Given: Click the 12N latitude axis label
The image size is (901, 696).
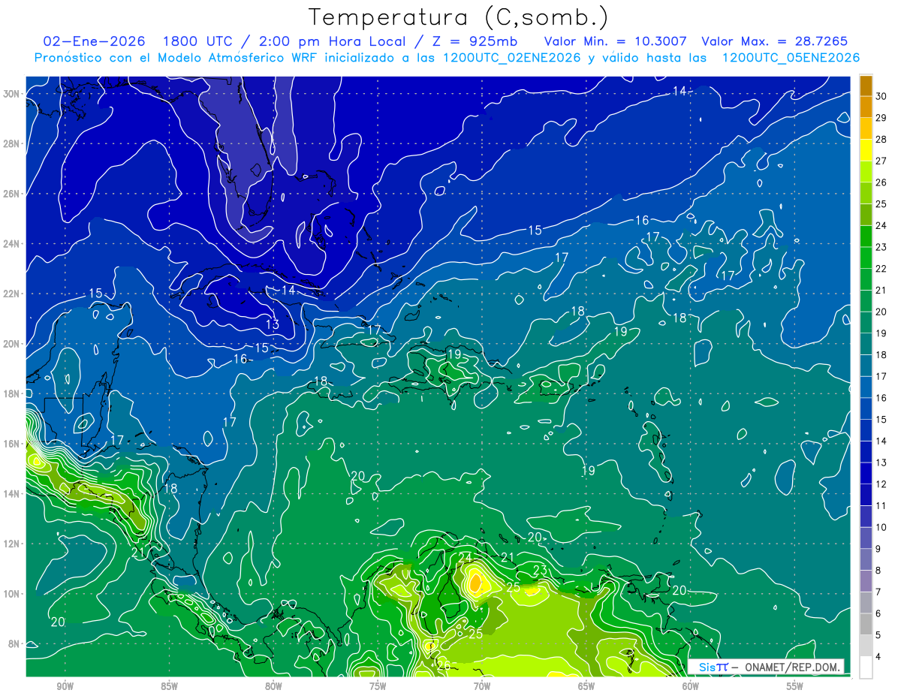Looking at the screenshot, I should pos(11,544).
